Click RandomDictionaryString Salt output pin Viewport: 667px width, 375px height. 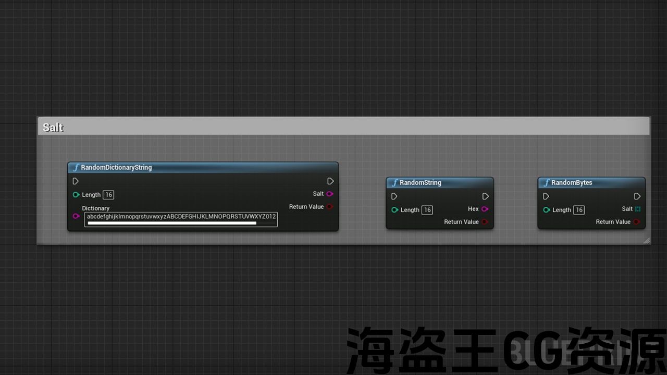[x=329, y=194]
